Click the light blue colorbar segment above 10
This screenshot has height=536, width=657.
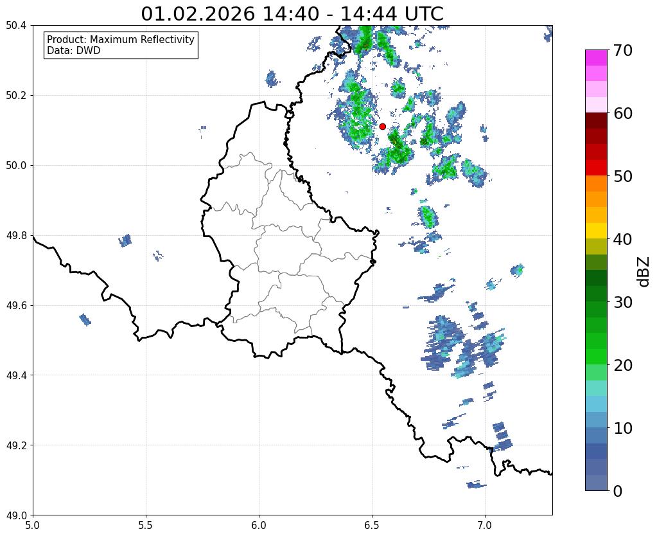tap(596, 420)
